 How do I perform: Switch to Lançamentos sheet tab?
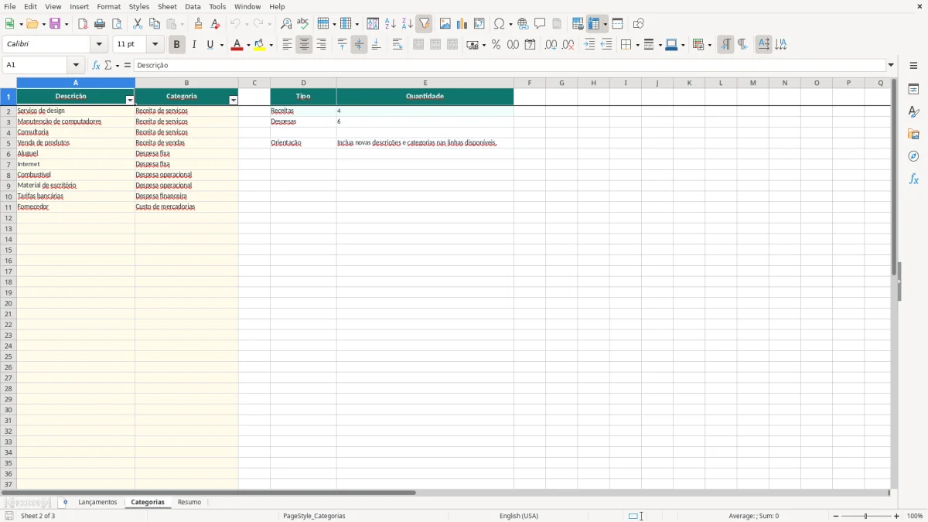tap(97, 503)
